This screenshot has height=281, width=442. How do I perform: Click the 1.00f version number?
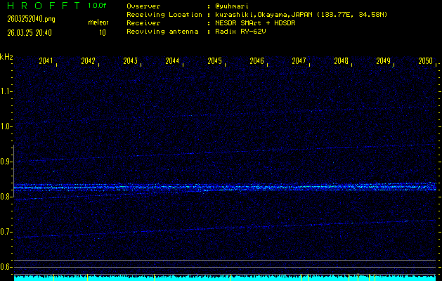pos(98,6)
